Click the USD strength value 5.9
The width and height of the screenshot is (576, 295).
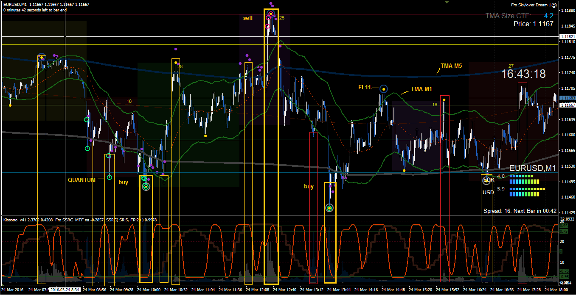click(500, 189)
